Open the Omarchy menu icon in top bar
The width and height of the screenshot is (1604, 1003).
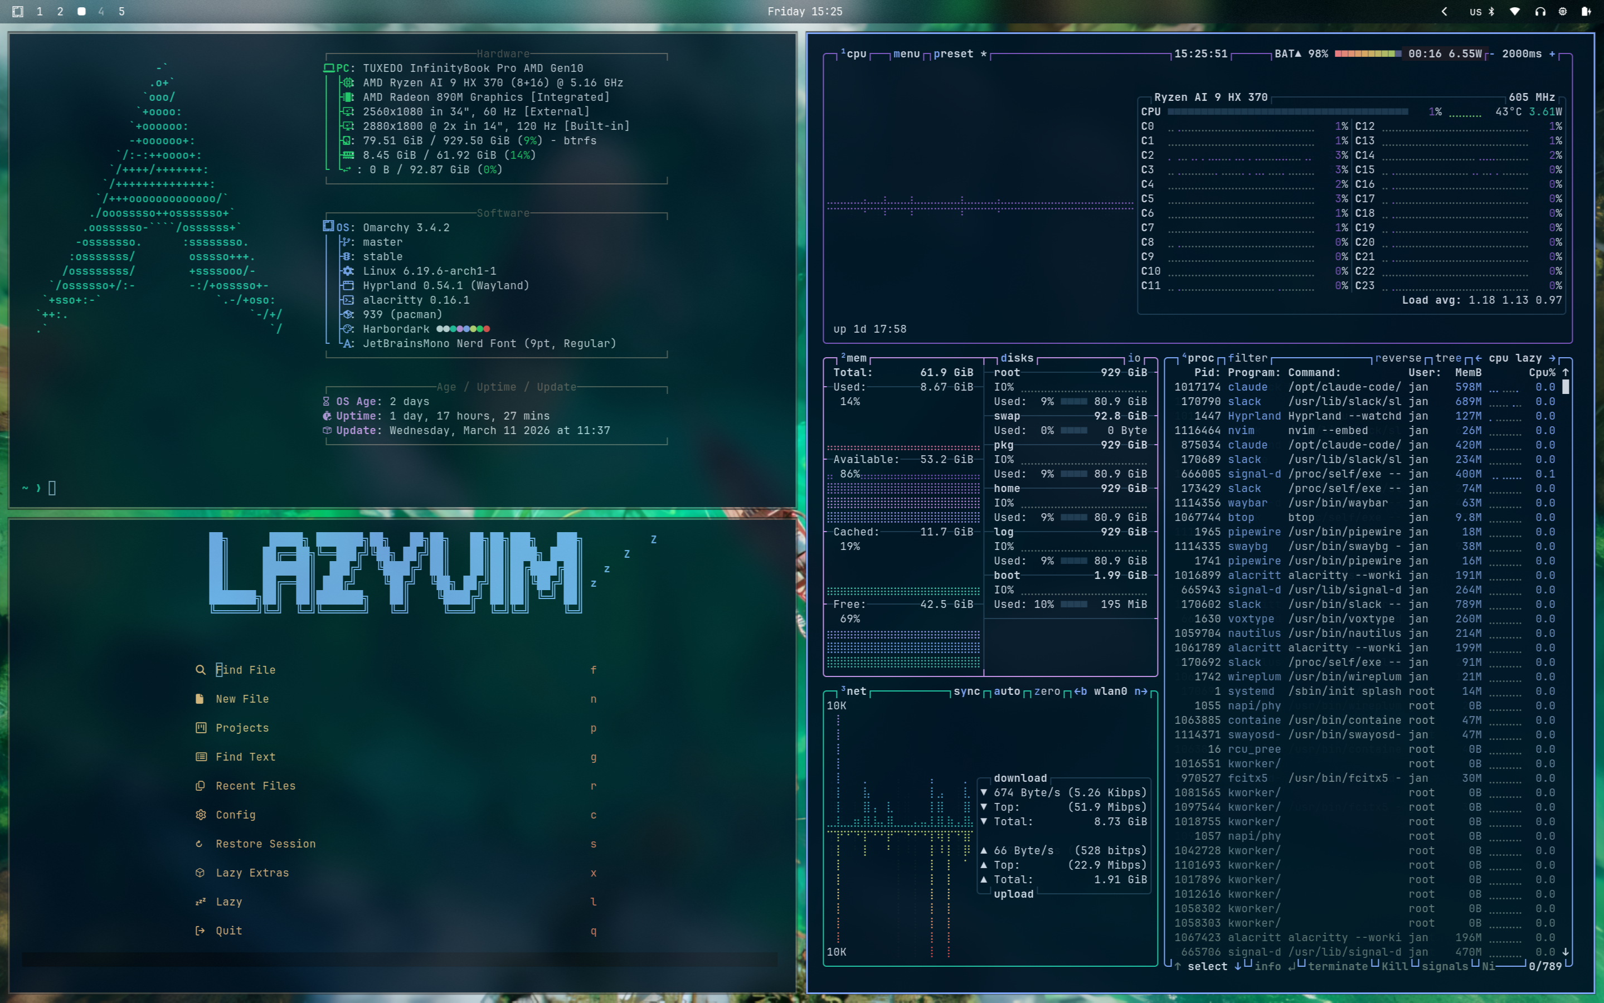(x=18, y=11)
